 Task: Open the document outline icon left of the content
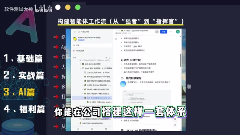[116, 39]
